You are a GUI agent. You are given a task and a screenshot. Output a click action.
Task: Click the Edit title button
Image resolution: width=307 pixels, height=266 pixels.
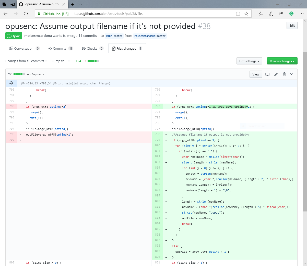point(292,25)
